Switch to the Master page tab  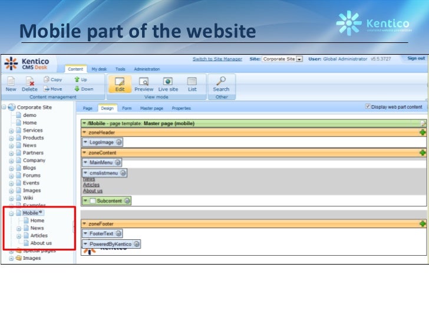click(x=151, y=108)
